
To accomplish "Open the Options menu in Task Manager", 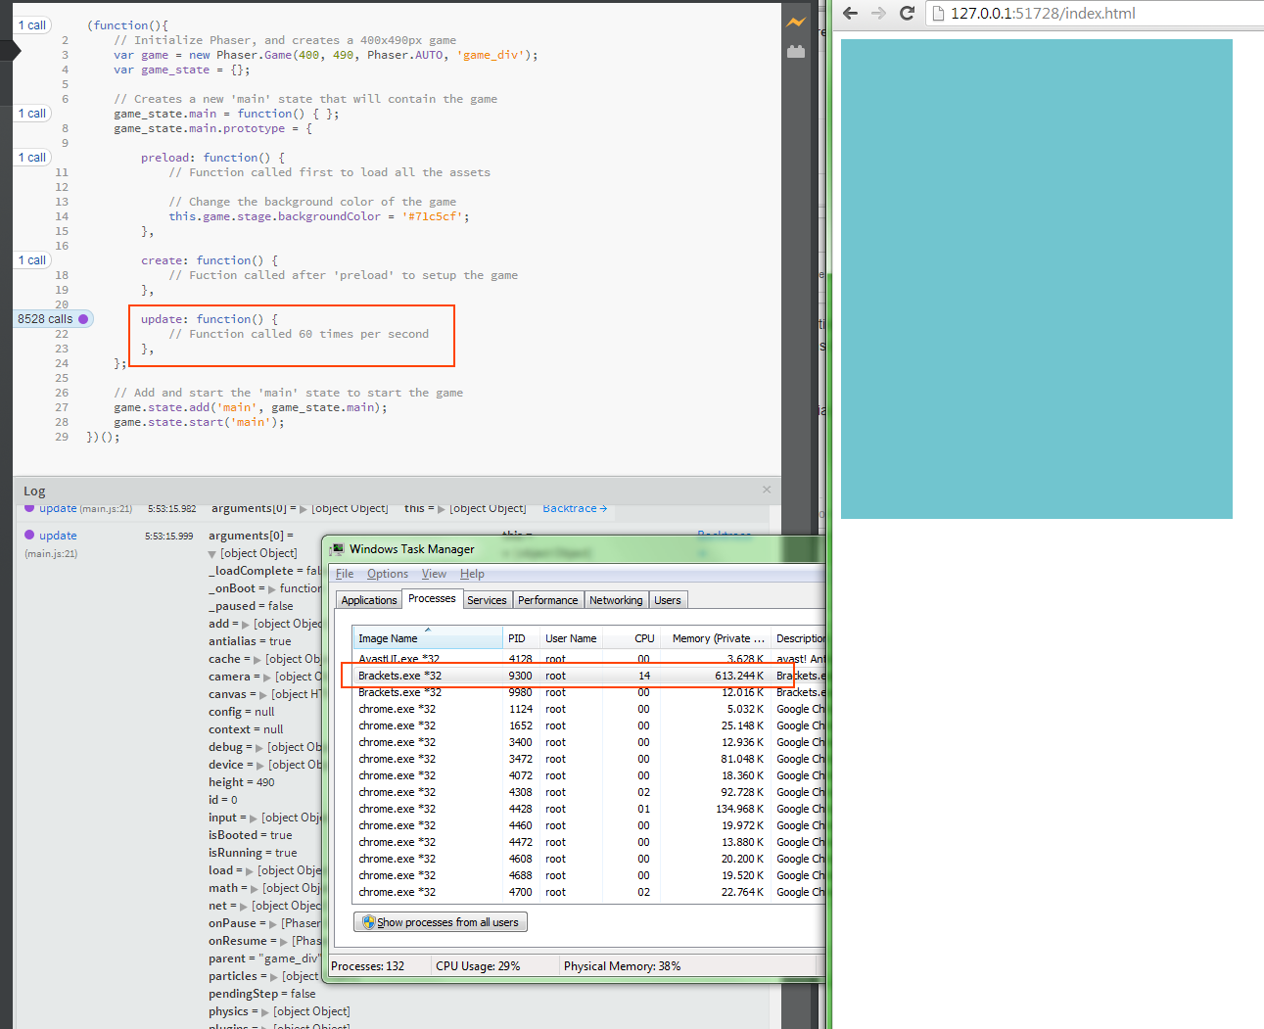I will 388,574.
